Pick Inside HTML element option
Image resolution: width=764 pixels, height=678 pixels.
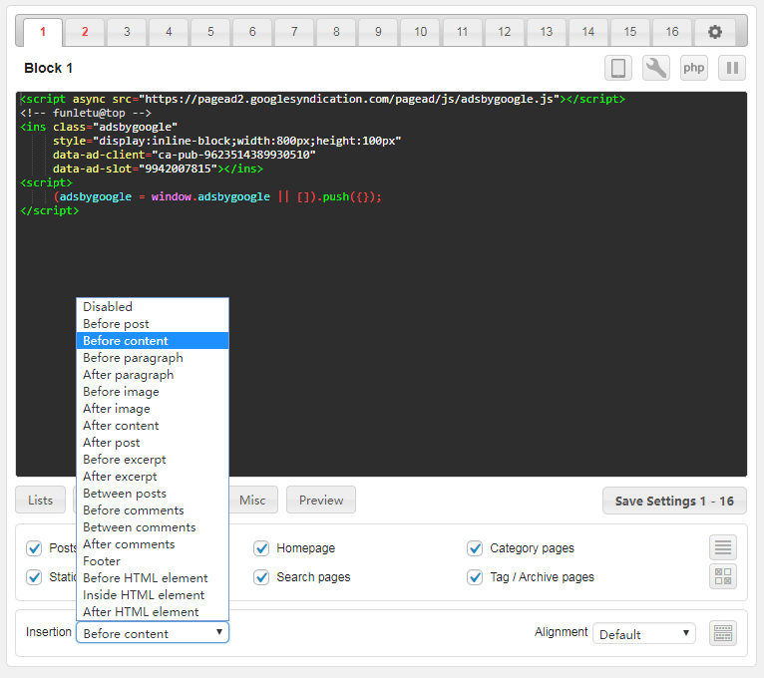[x=153, y=594]
